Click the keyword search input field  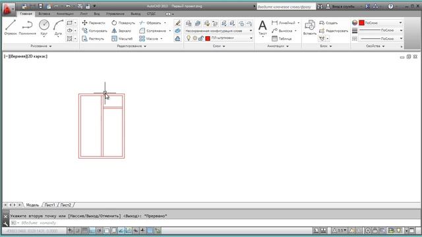point(286,7)
